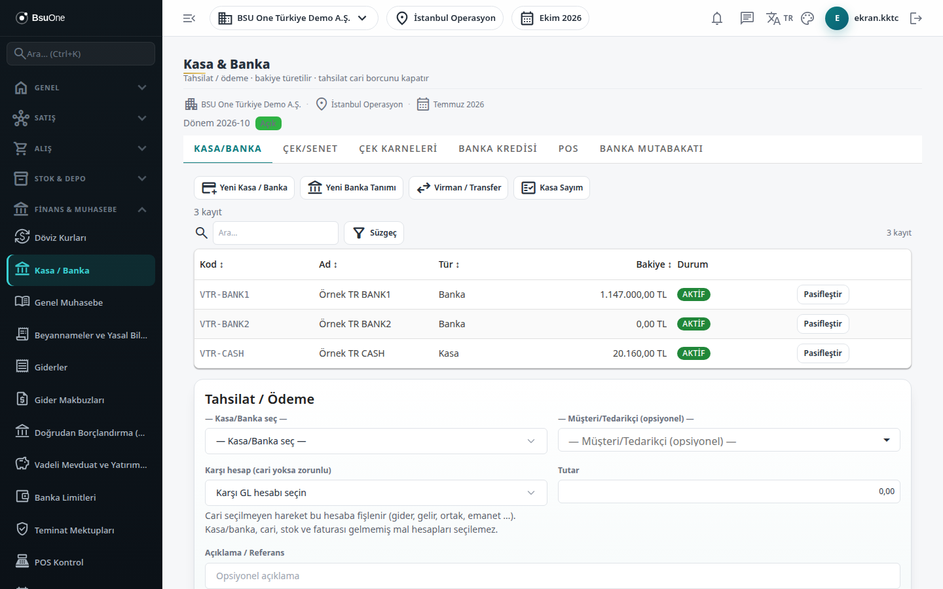Change language via TR translate icon
The width and height of the screenshot is (943, 589).
coord(779,18)
